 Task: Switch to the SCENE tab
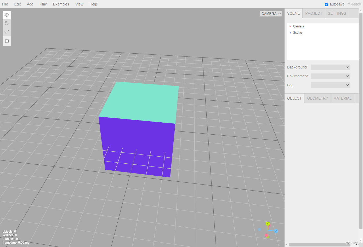[x=293, y=13]
